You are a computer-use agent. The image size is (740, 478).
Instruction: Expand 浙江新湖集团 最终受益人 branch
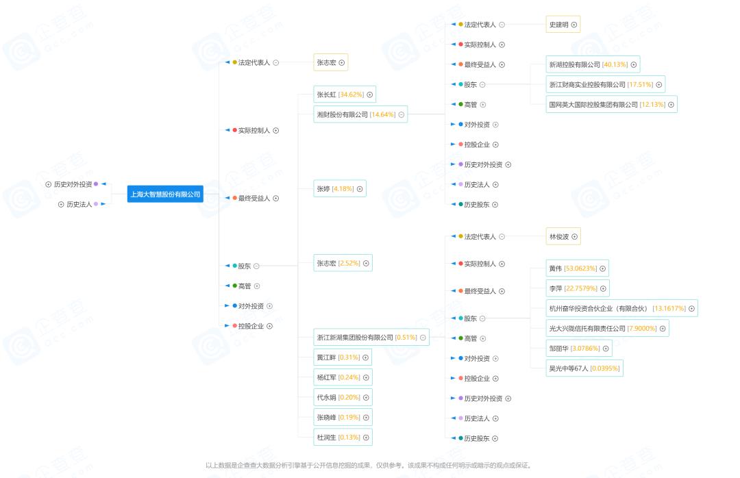tap(502, 292)
